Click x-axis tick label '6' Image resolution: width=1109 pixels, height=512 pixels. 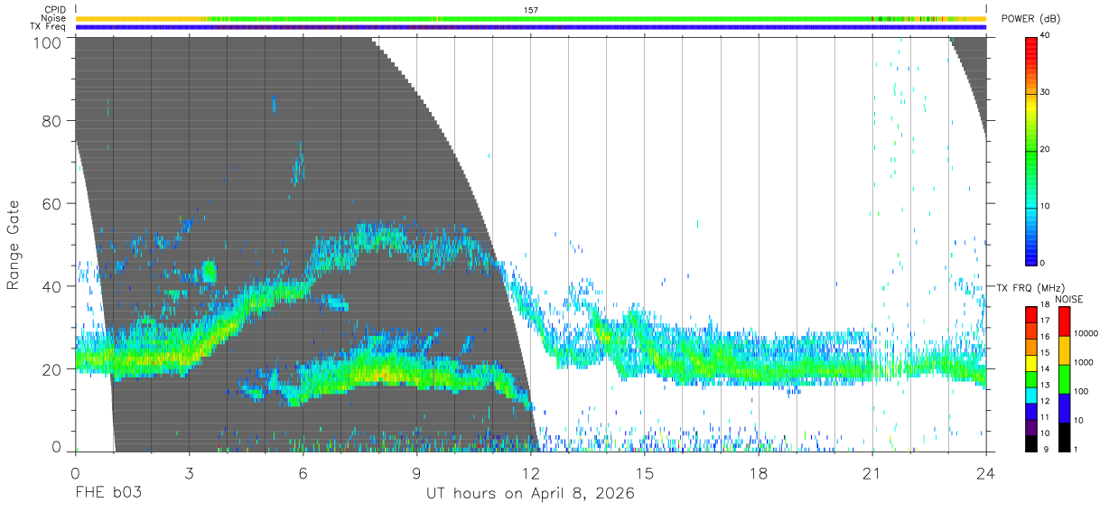(303, 473)
